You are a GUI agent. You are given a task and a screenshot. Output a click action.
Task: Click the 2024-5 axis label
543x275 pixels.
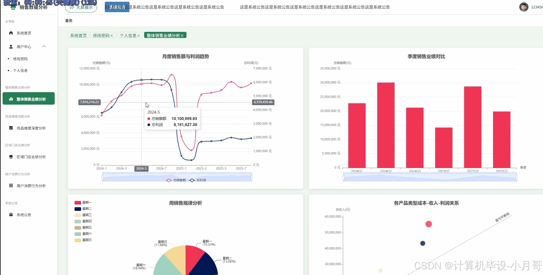(x=141, y=168)
